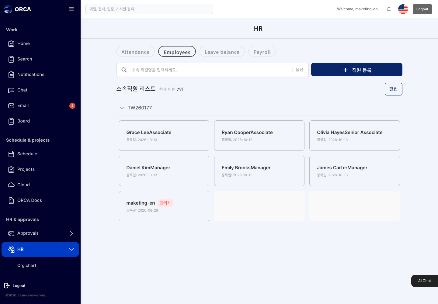Open maketing-en admin card
The height and width of the screenshot is (304, 438).
coord(164,206)
